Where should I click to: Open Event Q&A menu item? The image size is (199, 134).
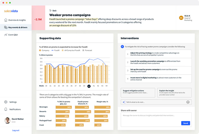tap(16, 35)
